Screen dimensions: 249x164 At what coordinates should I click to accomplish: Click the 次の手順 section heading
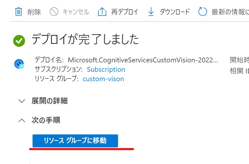[46, 120]
